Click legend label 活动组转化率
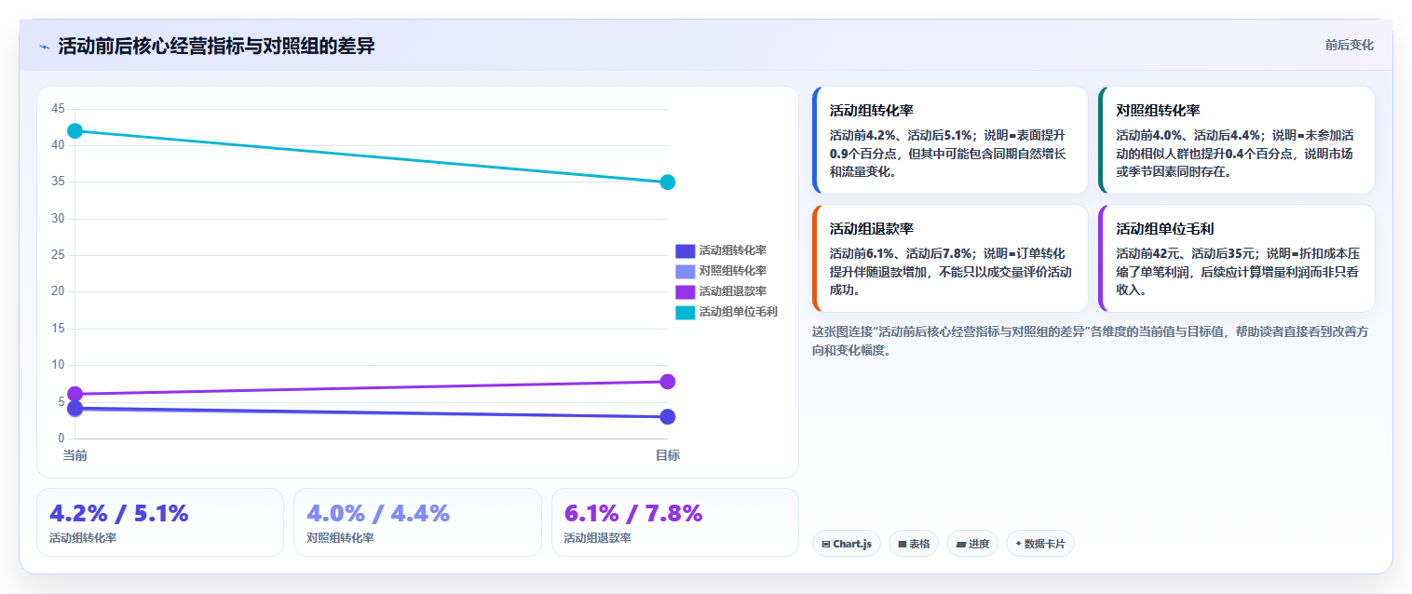The width and height of the screenshot is (1412, 594). [x=733, y=250]
